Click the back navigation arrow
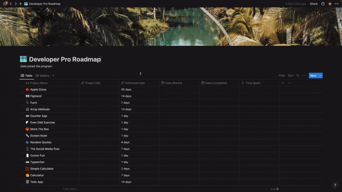 click(x=10, y=4)
